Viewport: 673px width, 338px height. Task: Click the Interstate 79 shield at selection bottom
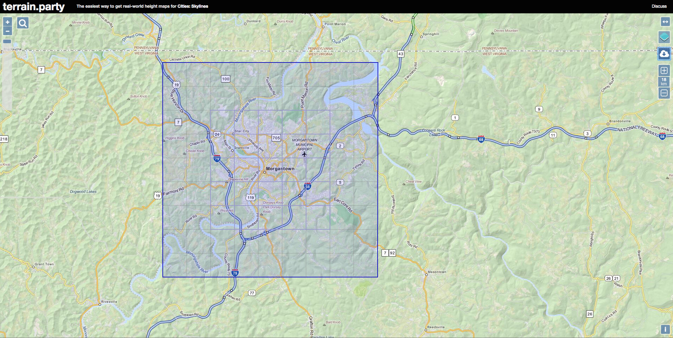point(235,273)
